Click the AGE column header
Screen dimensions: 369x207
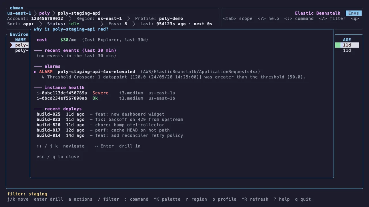click(347, 40)
